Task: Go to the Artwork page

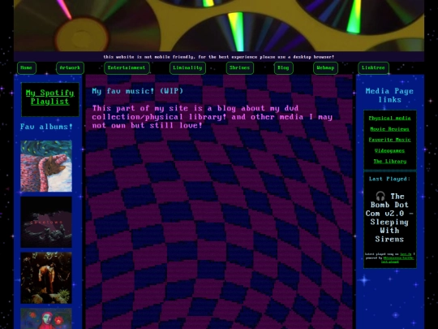Action: click(x=70, y=68)
